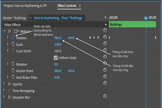This screenshot has width=162, height=108.
Task: Toggle the Scale Width stopwatch icon
Action: (13, 51)
